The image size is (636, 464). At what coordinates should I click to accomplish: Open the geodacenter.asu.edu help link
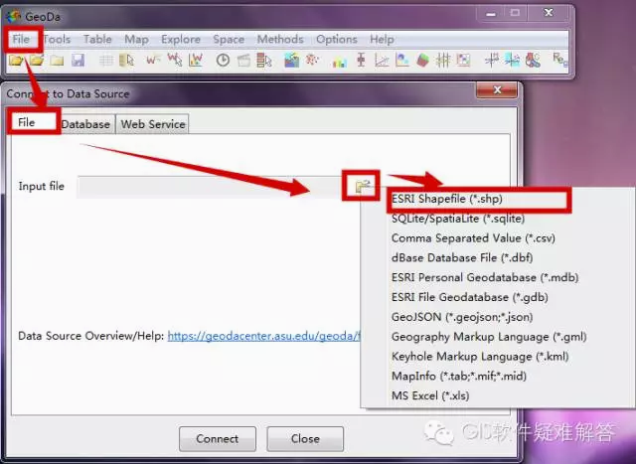(x=263, y=336)
